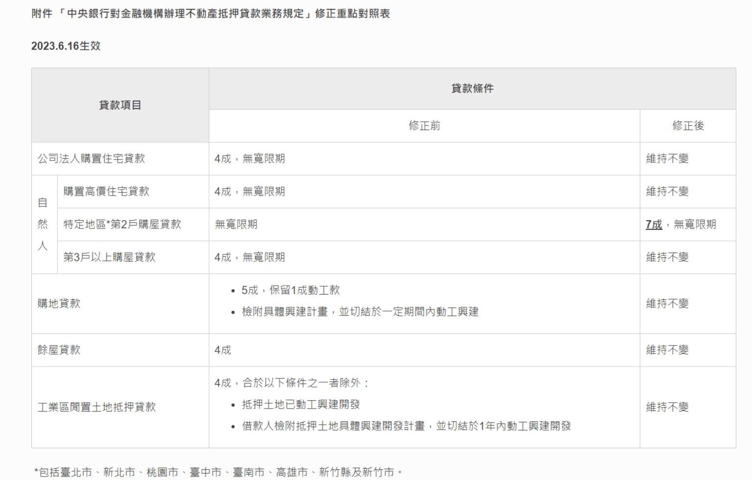This screenshot has width=752, height=480.
Task: Select the "公司法人購置住宅貸款" row label
Action: (92, 159)
